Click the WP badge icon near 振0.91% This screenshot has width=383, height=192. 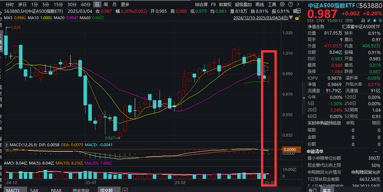pos(299,11)
